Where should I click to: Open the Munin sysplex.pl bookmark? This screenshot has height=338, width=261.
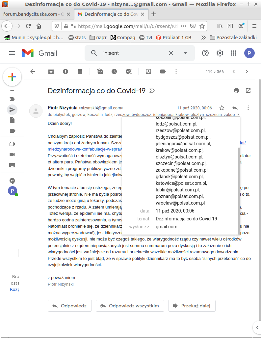pyautogui.click(x=34, y=38)
